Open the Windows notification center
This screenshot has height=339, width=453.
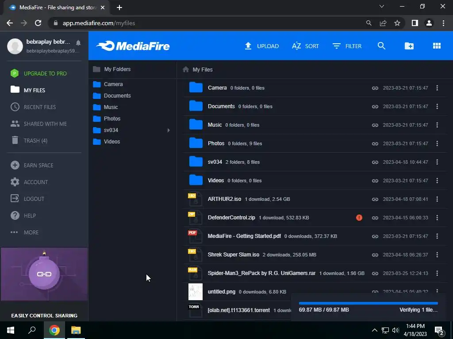point(440,331)
